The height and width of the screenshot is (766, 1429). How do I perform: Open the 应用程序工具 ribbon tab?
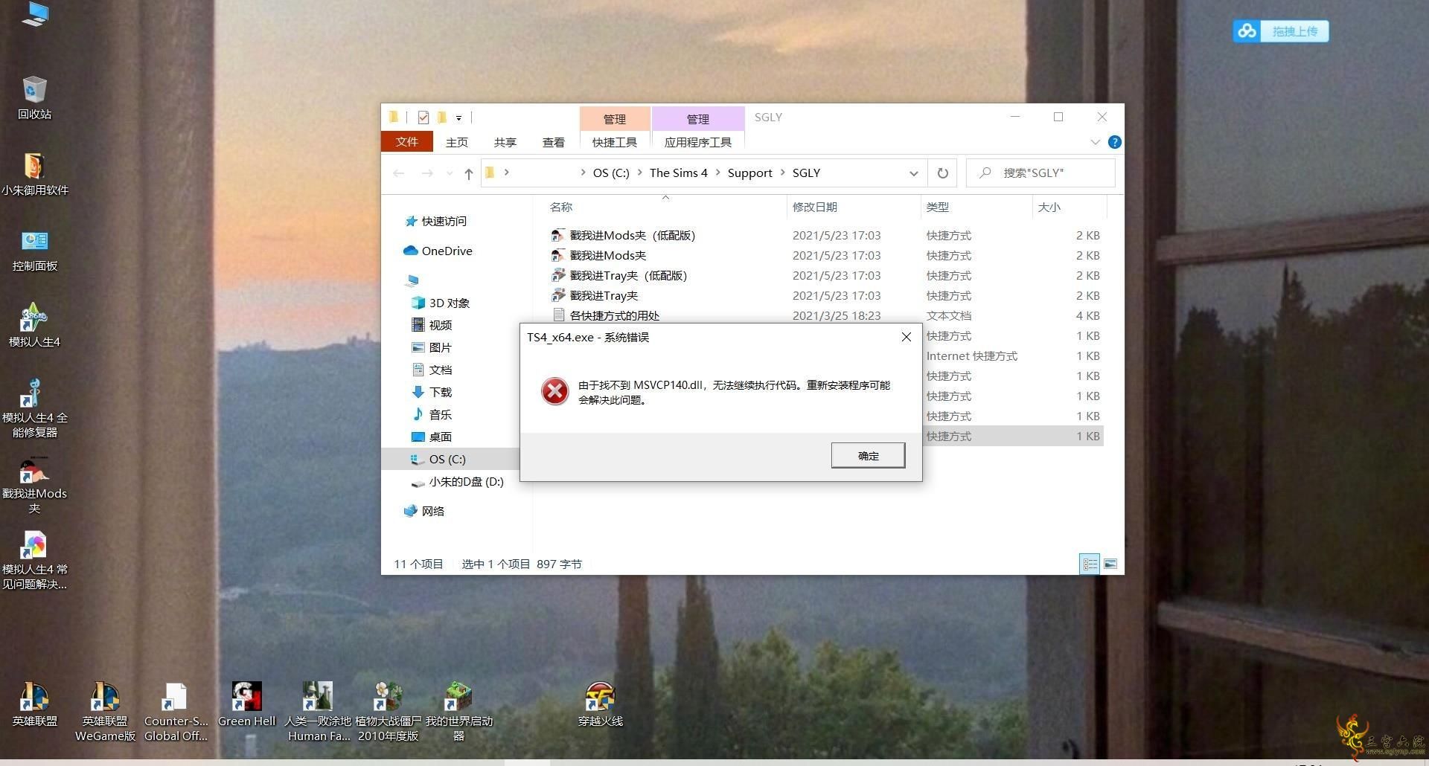(x=697, y=142)
